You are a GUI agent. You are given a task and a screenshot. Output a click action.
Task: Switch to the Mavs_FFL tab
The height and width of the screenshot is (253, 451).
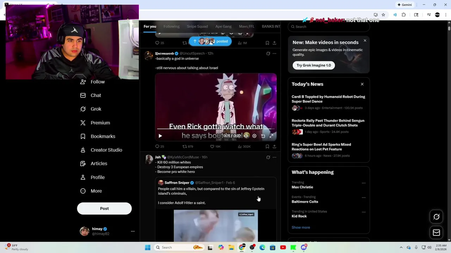247,26
